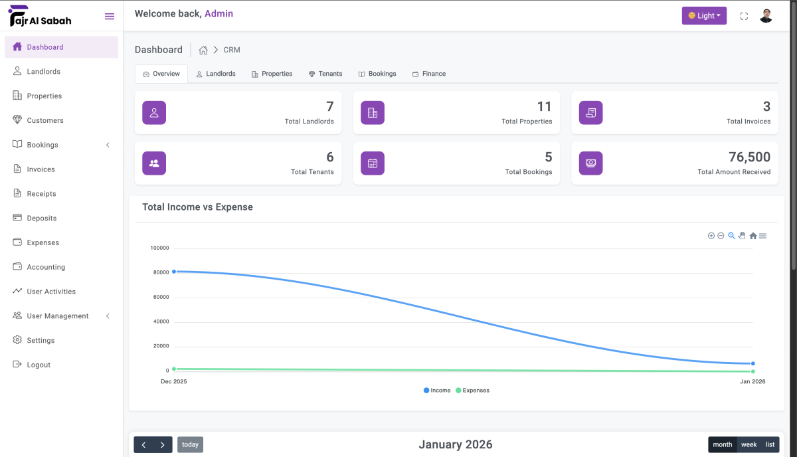Enter fullscreen using the expand icon

[x=744, y=16]
